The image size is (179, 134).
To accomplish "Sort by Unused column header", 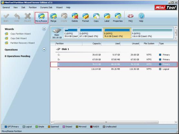I will pos(130,43).
